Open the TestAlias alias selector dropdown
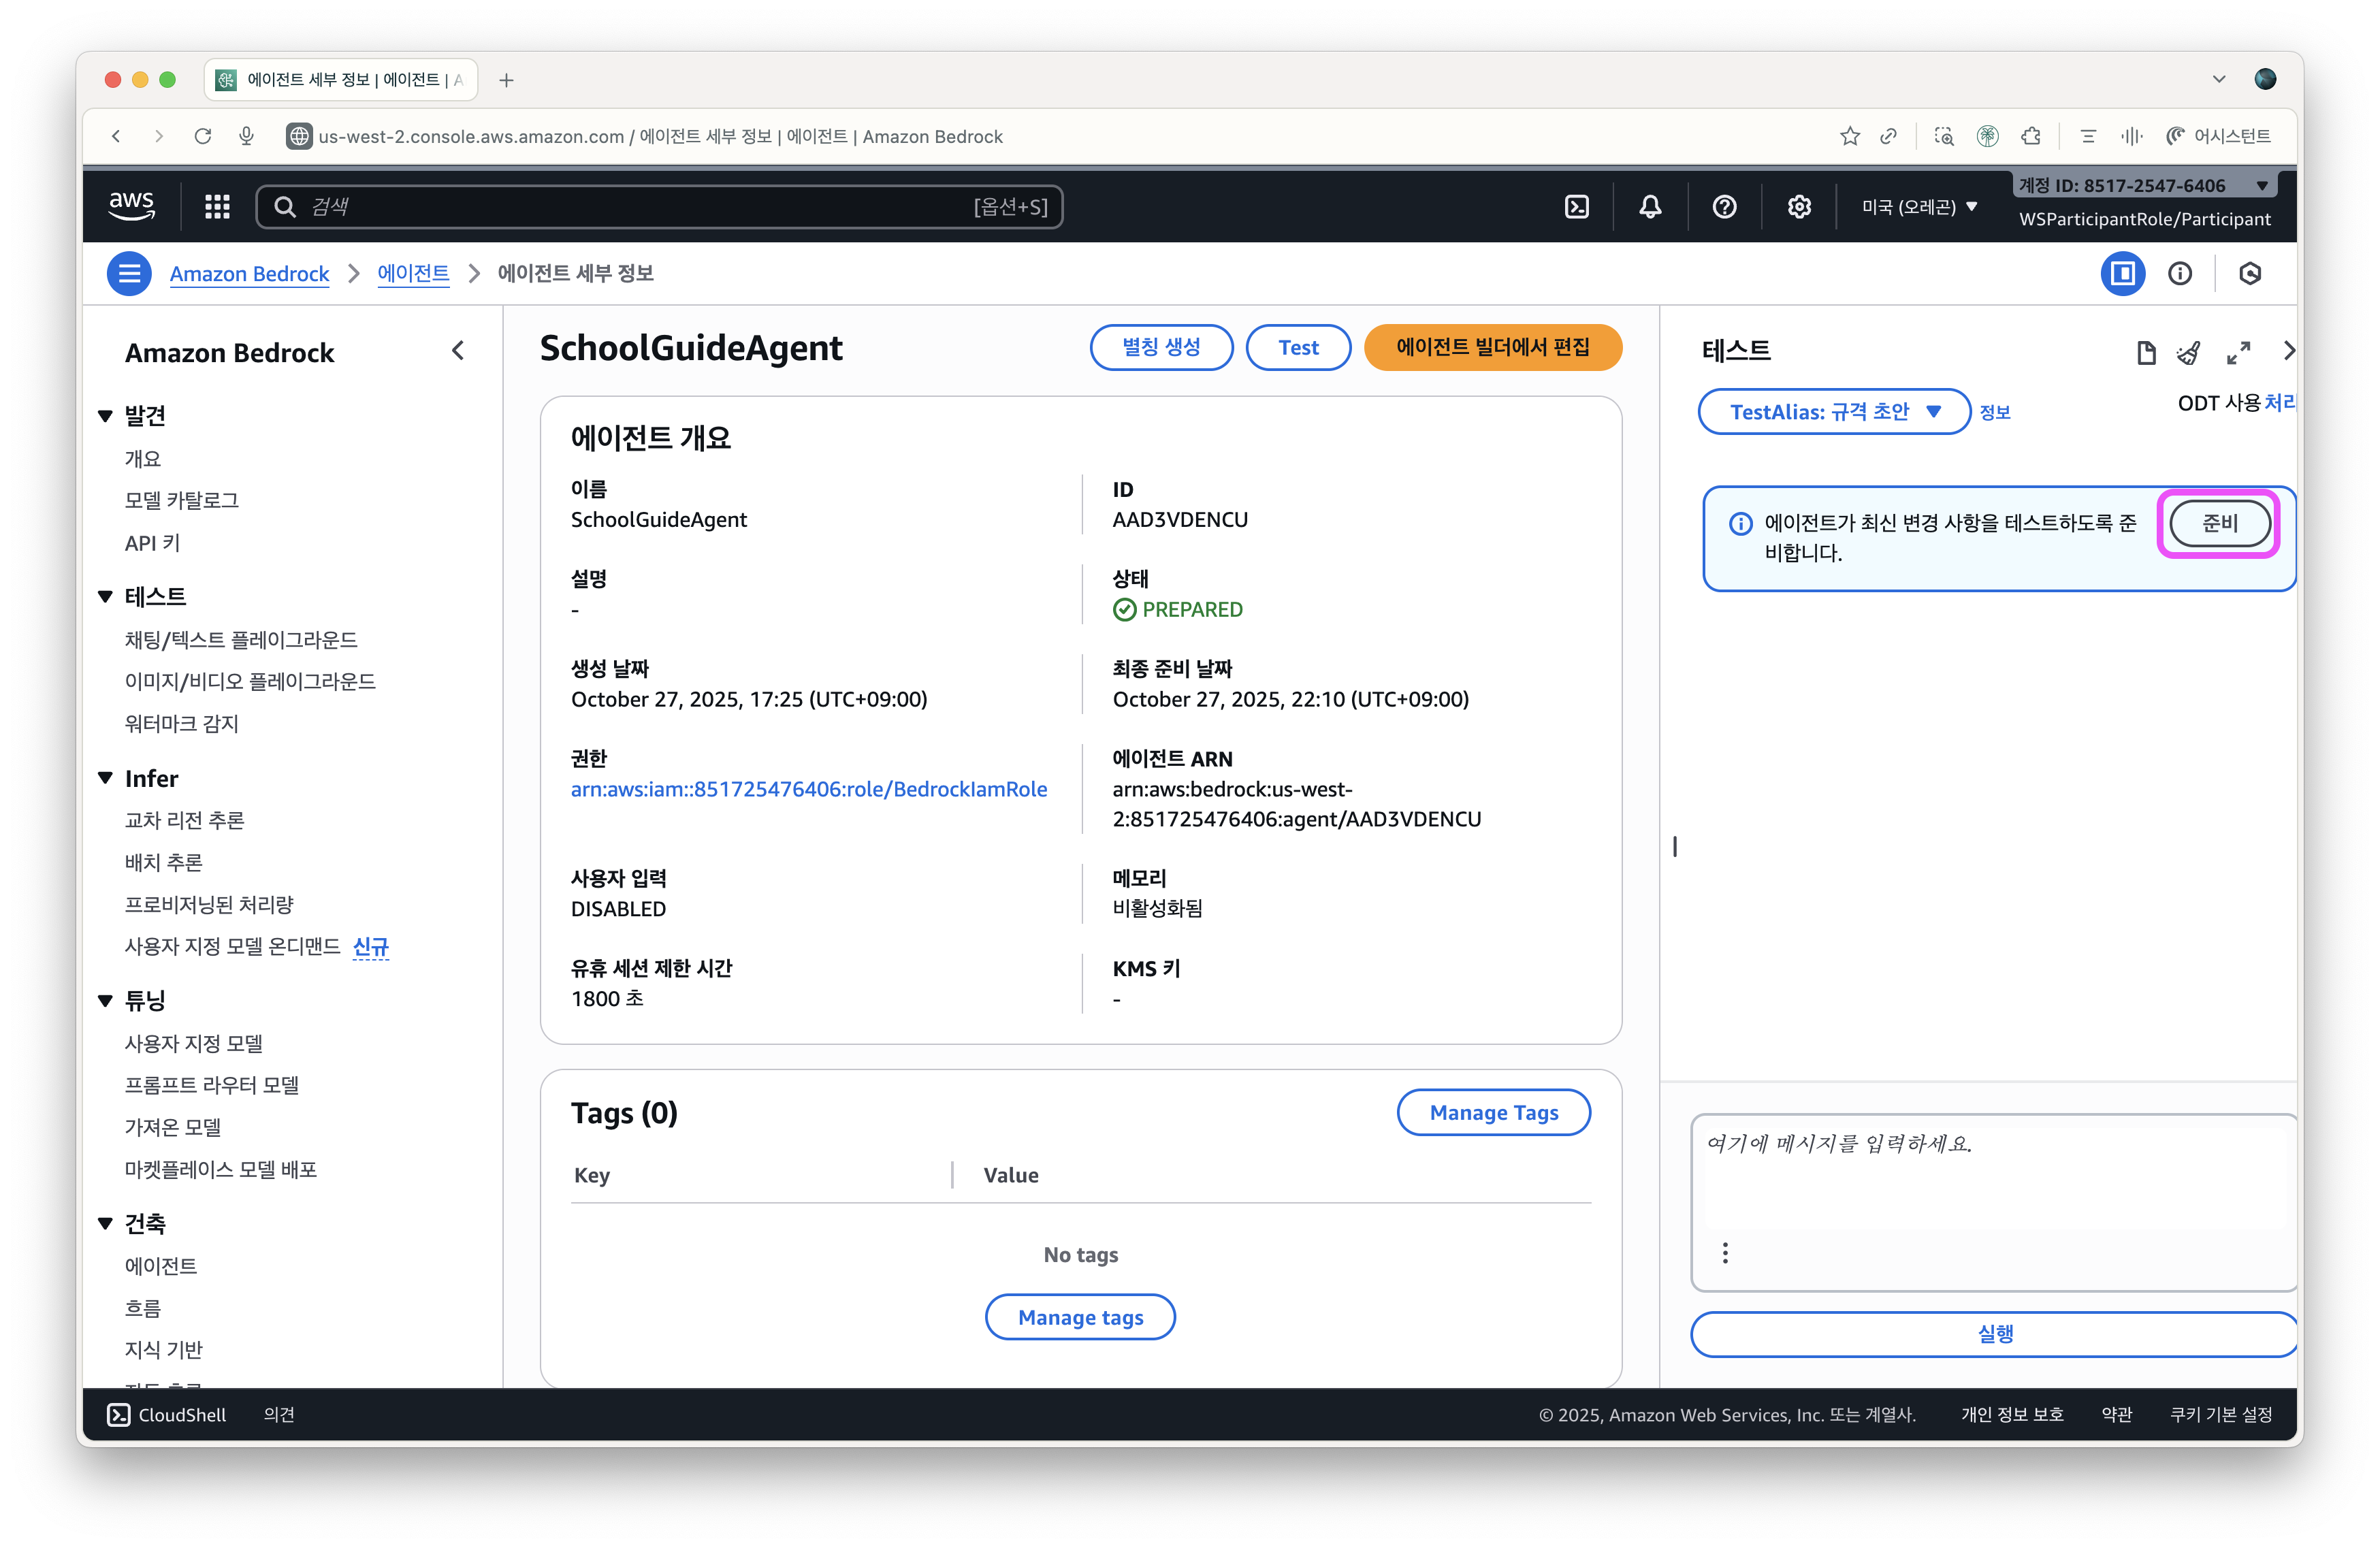This screenshot has height=1548, width=2380. (1834, 412)
